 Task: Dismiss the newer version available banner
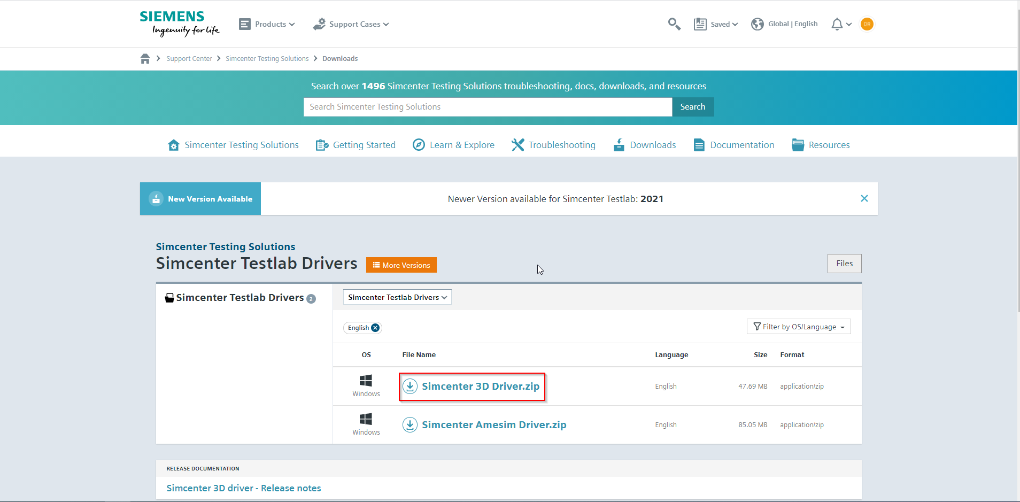864,198
